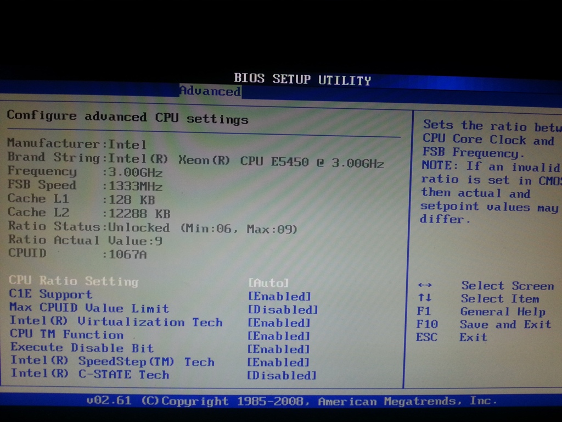
Task: Click the ESC key hint
Action: 426,337
